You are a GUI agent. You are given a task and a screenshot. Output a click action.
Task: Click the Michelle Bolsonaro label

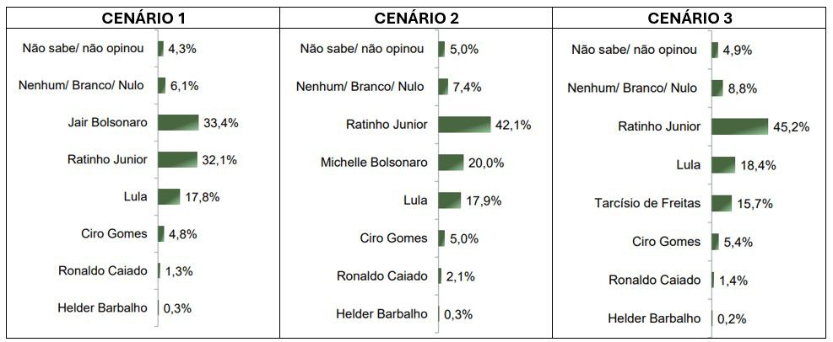(x=374, y=163)
